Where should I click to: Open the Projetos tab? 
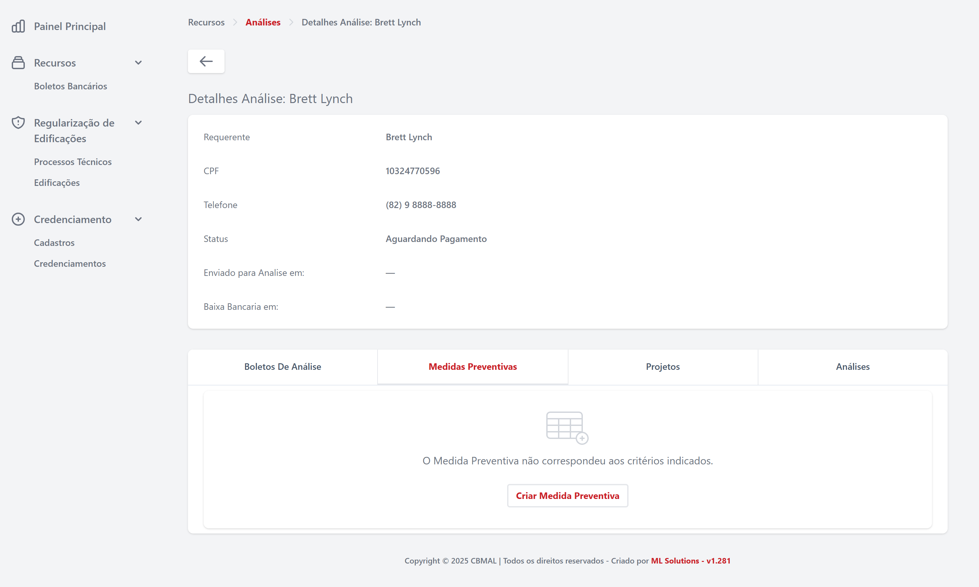tap(663, 367)
